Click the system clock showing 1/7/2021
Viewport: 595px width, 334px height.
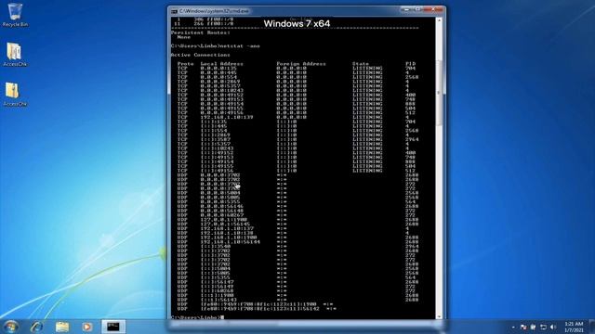pyautogui.click(x=574, y=327)
